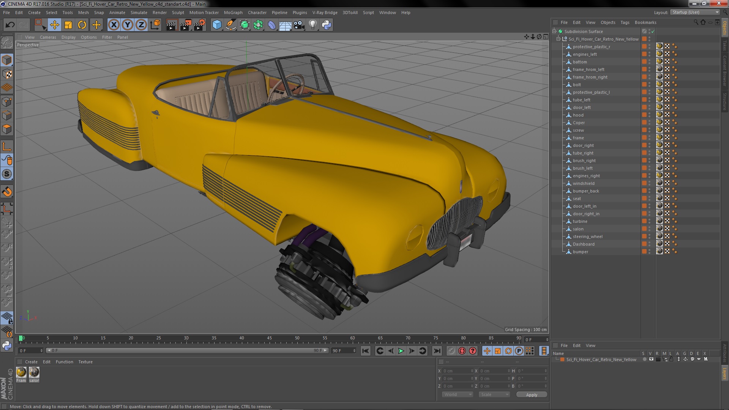729x410 pixels.
Task: Toggle X-axis lock button
Action: point(114,25)
